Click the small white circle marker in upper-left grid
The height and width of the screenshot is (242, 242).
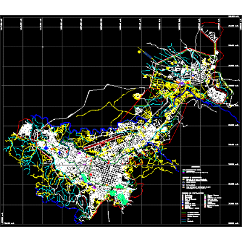point(42,47)
